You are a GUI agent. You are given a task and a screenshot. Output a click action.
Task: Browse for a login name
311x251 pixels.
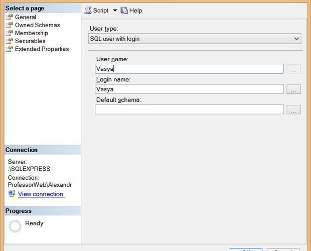pos(293,89)
